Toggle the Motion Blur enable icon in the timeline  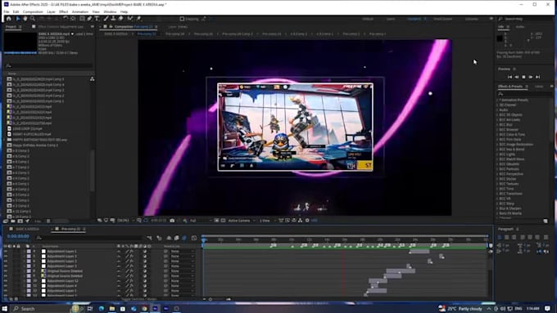(184, 238)
